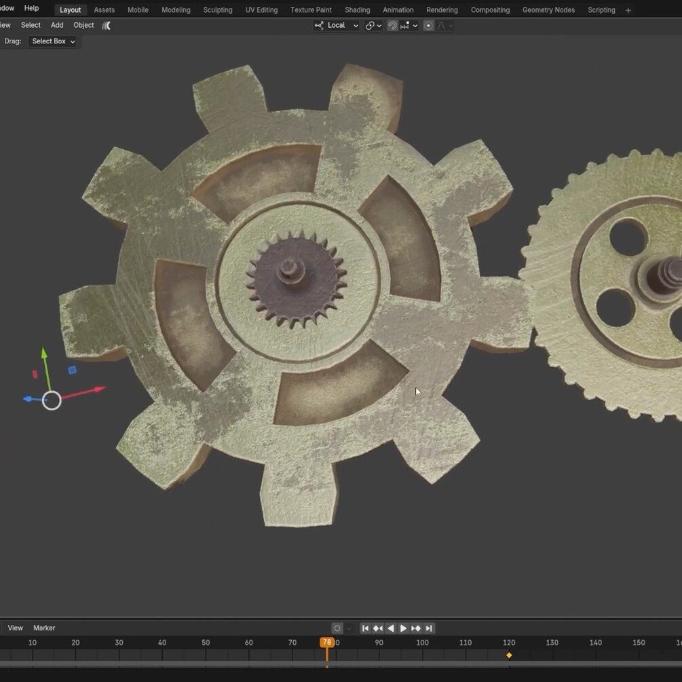Open the snap-to options dropdown arrow

[x=414, y=25]
